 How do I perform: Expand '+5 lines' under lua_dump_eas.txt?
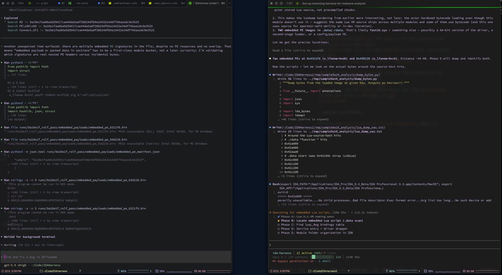(302, 176)
